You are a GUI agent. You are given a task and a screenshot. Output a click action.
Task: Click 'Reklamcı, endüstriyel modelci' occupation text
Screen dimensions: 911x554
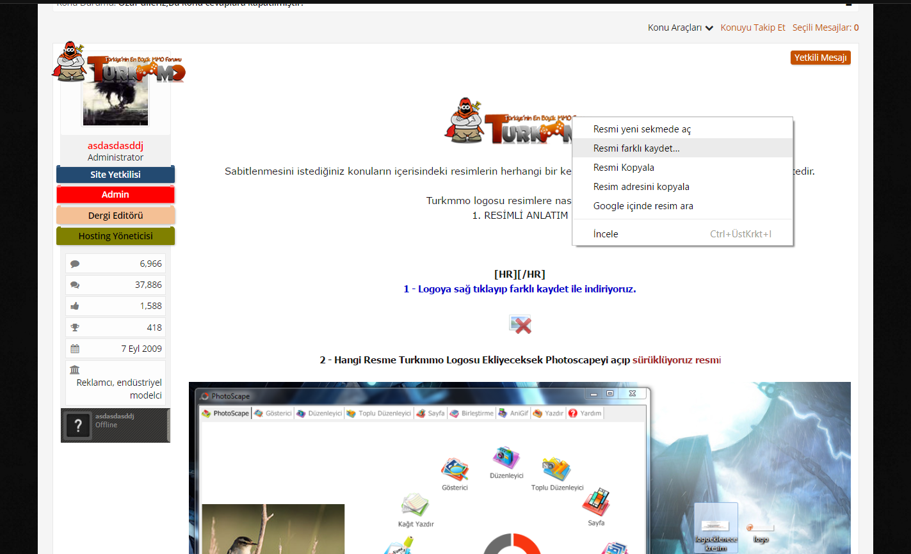point(119,389)
